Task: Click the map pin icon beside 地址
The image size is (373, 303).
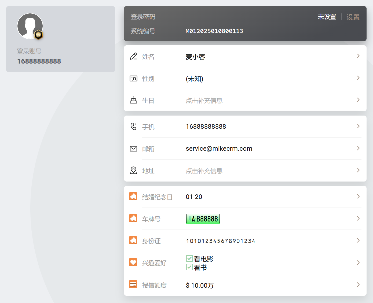Action: coord(133,171)
